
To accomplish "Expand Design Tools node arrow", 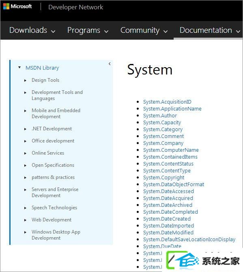I will (x=25, y=81).
